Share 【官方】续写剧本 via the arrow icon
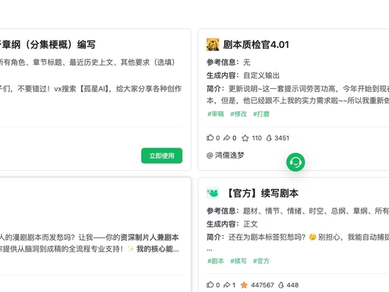The image size is (389, 292). coord(226,285)
